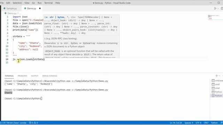The height and width of the screenshot is (125, 223).
Task: Maximize the VS Code window
Action: [219, 3]
